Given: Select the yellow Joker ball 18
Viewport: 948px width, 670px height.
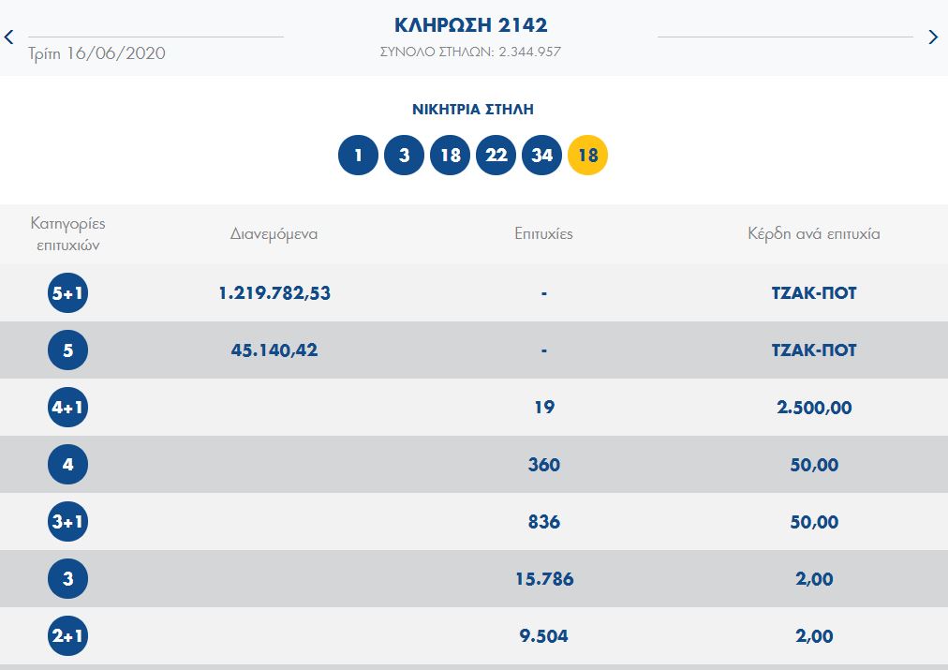Looking at the screenshot, I should [587, 155].
